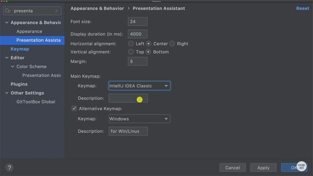Collapse the Color Scheme tree node

click(x=13, y=66)
